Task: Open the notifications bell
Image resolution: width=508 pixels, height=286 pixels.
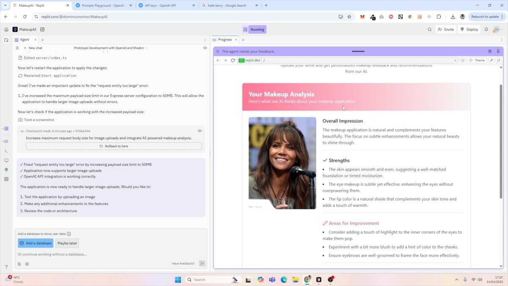Action: pyautogui.click(x=486, y=30)
